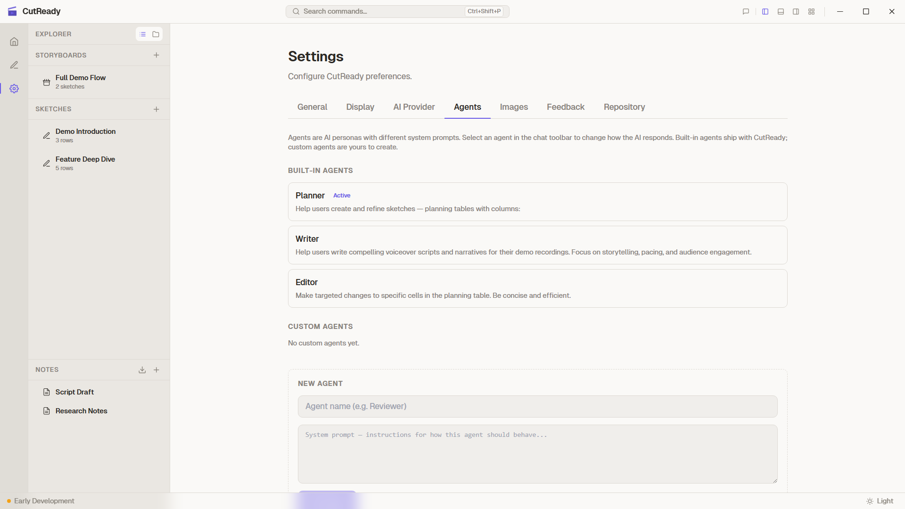Enable Explorer list view
The image size is (905, 509).
[143, 34]
